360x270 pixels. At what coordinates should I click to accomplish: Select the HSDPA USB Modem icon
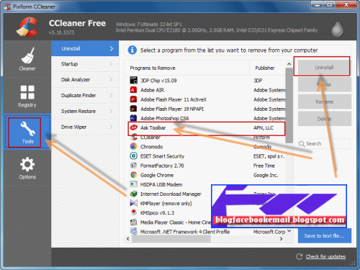click(133, 184)
